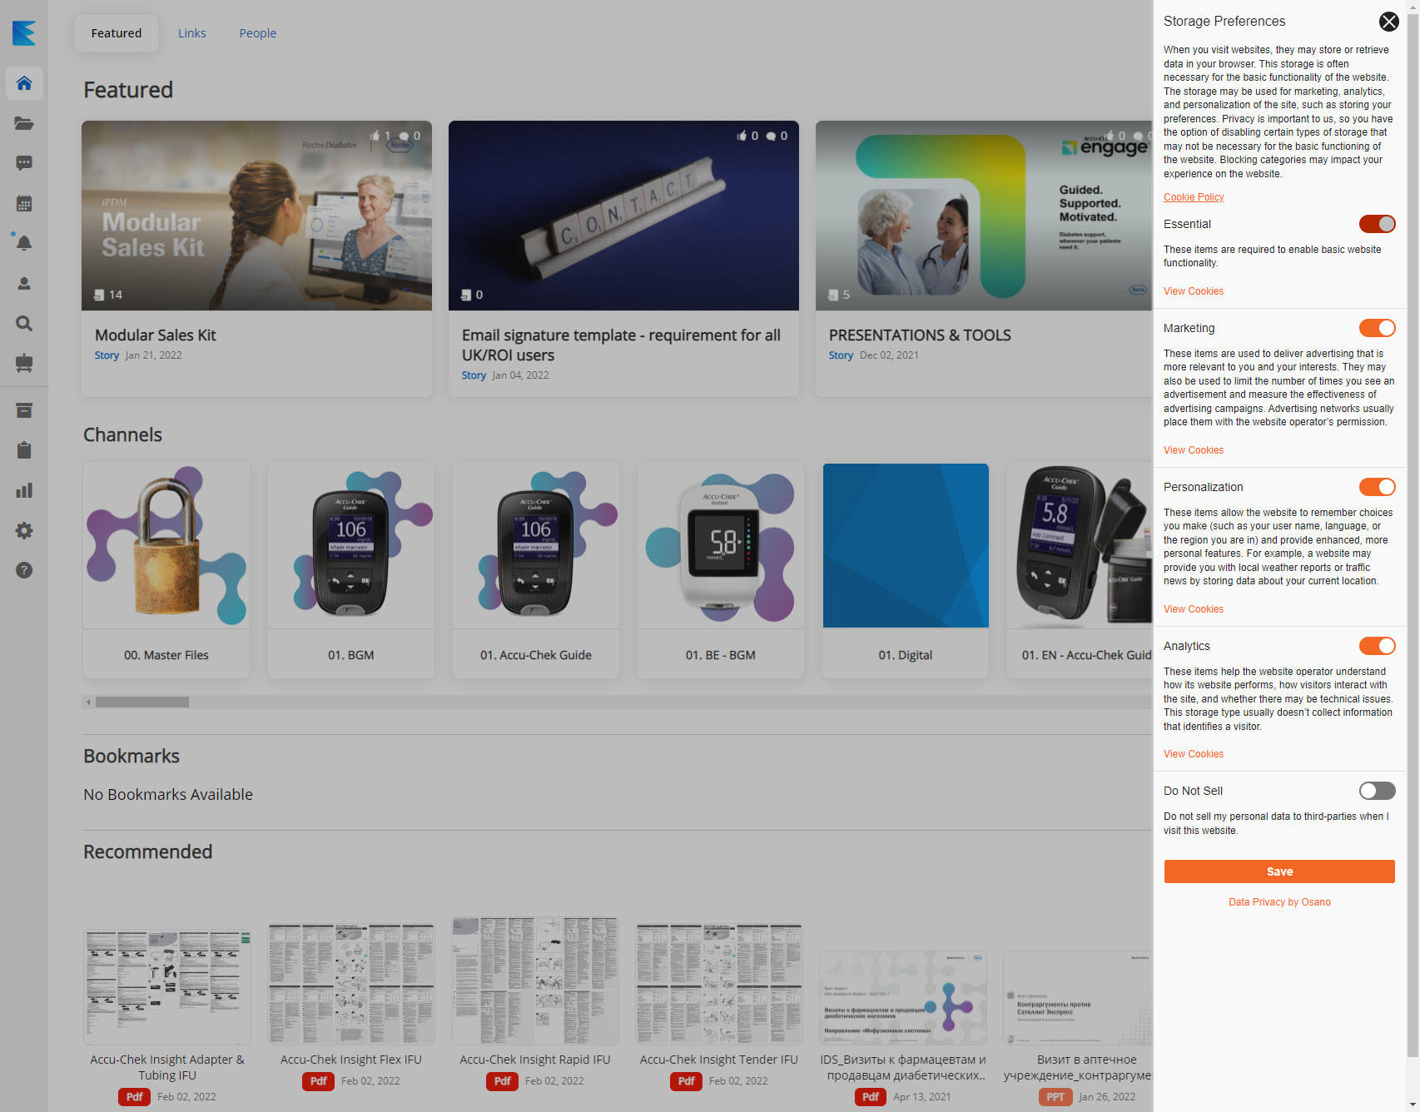
Task: Open the Cookie Policy link
Action: [x=1194, y=197]
